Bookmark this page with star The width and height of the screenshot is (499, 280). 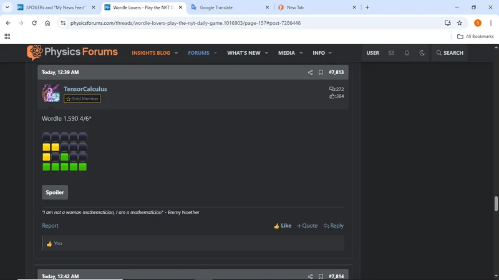(x=460, y=23)
